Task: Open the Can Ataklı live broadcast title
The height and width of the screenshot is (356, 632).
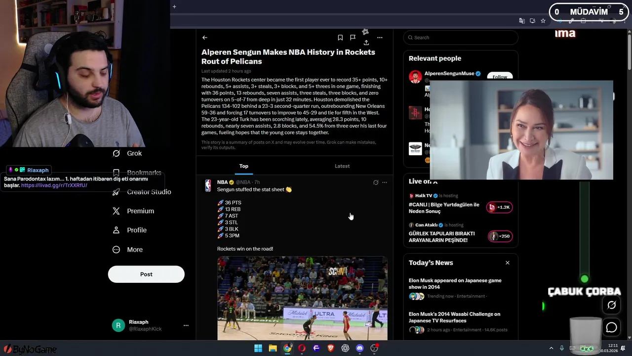Action: pyautogui.click(x=441, y=237)
